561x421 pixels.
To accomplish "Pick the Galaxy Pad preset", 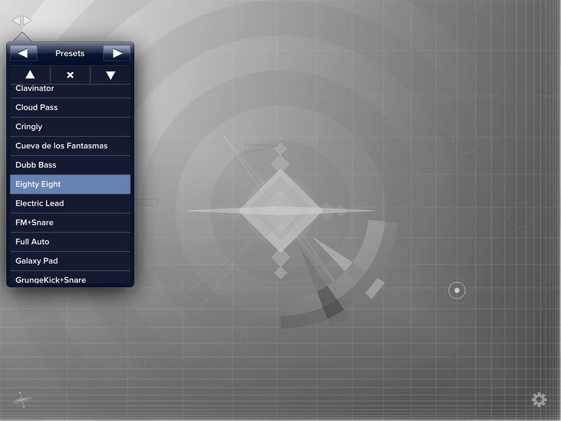I will pyautogui.click(x=70, y=261).
